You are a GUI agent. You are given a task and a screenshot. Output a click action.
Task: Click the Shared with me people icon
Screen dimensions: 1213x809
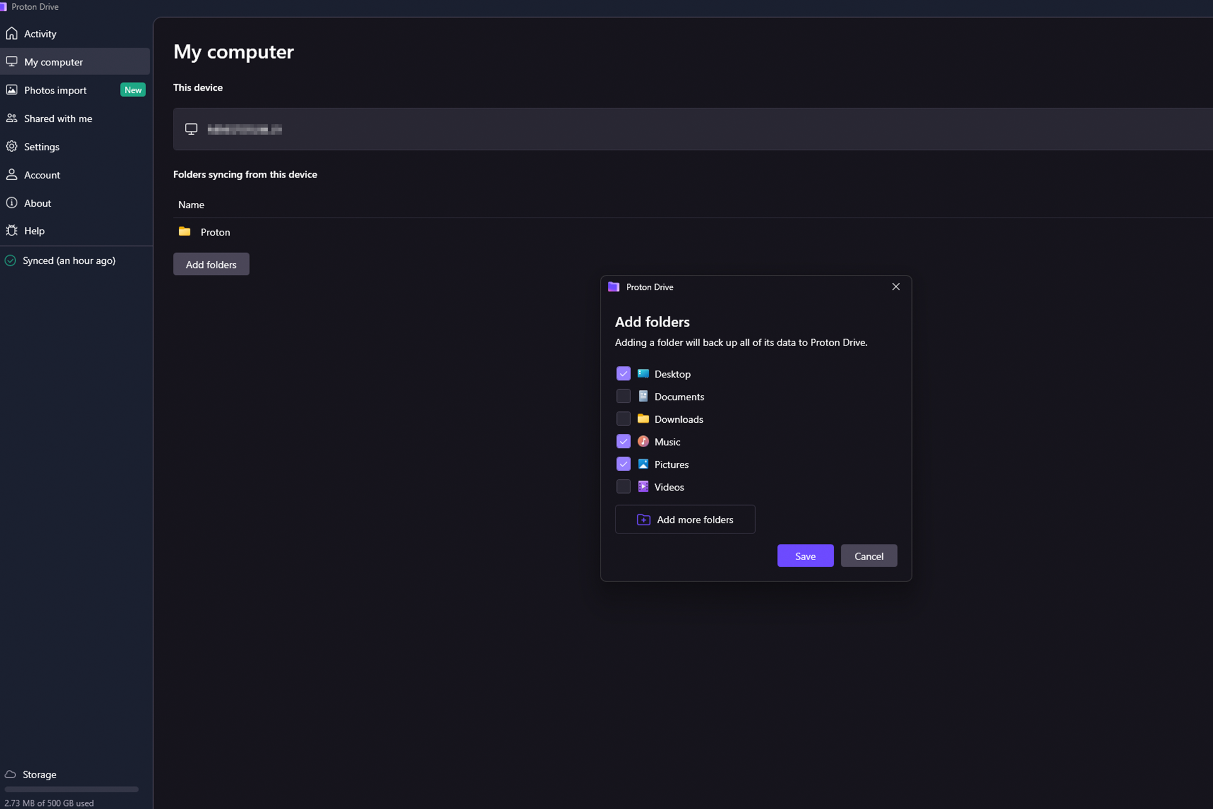11,118
